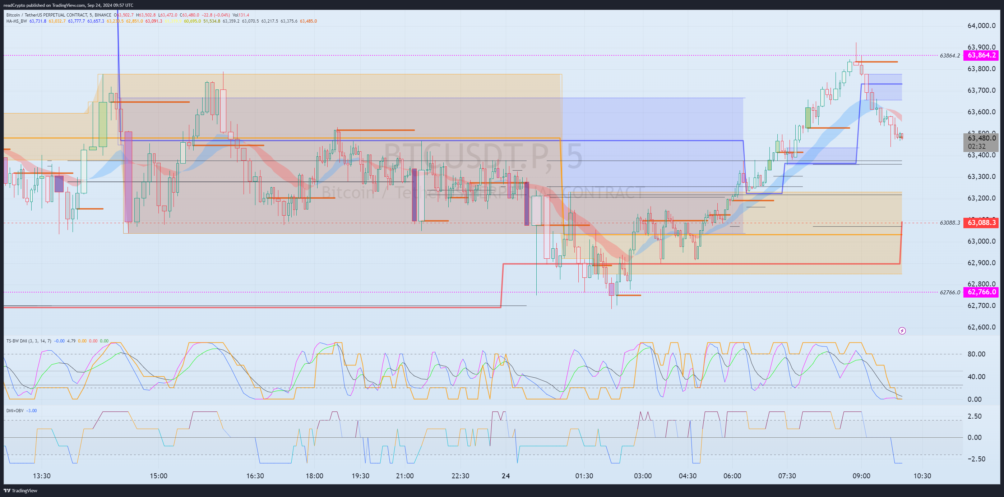Click the 10:30 time axis label
This screenshot has width=1004, height=497.
click(922, 476)
